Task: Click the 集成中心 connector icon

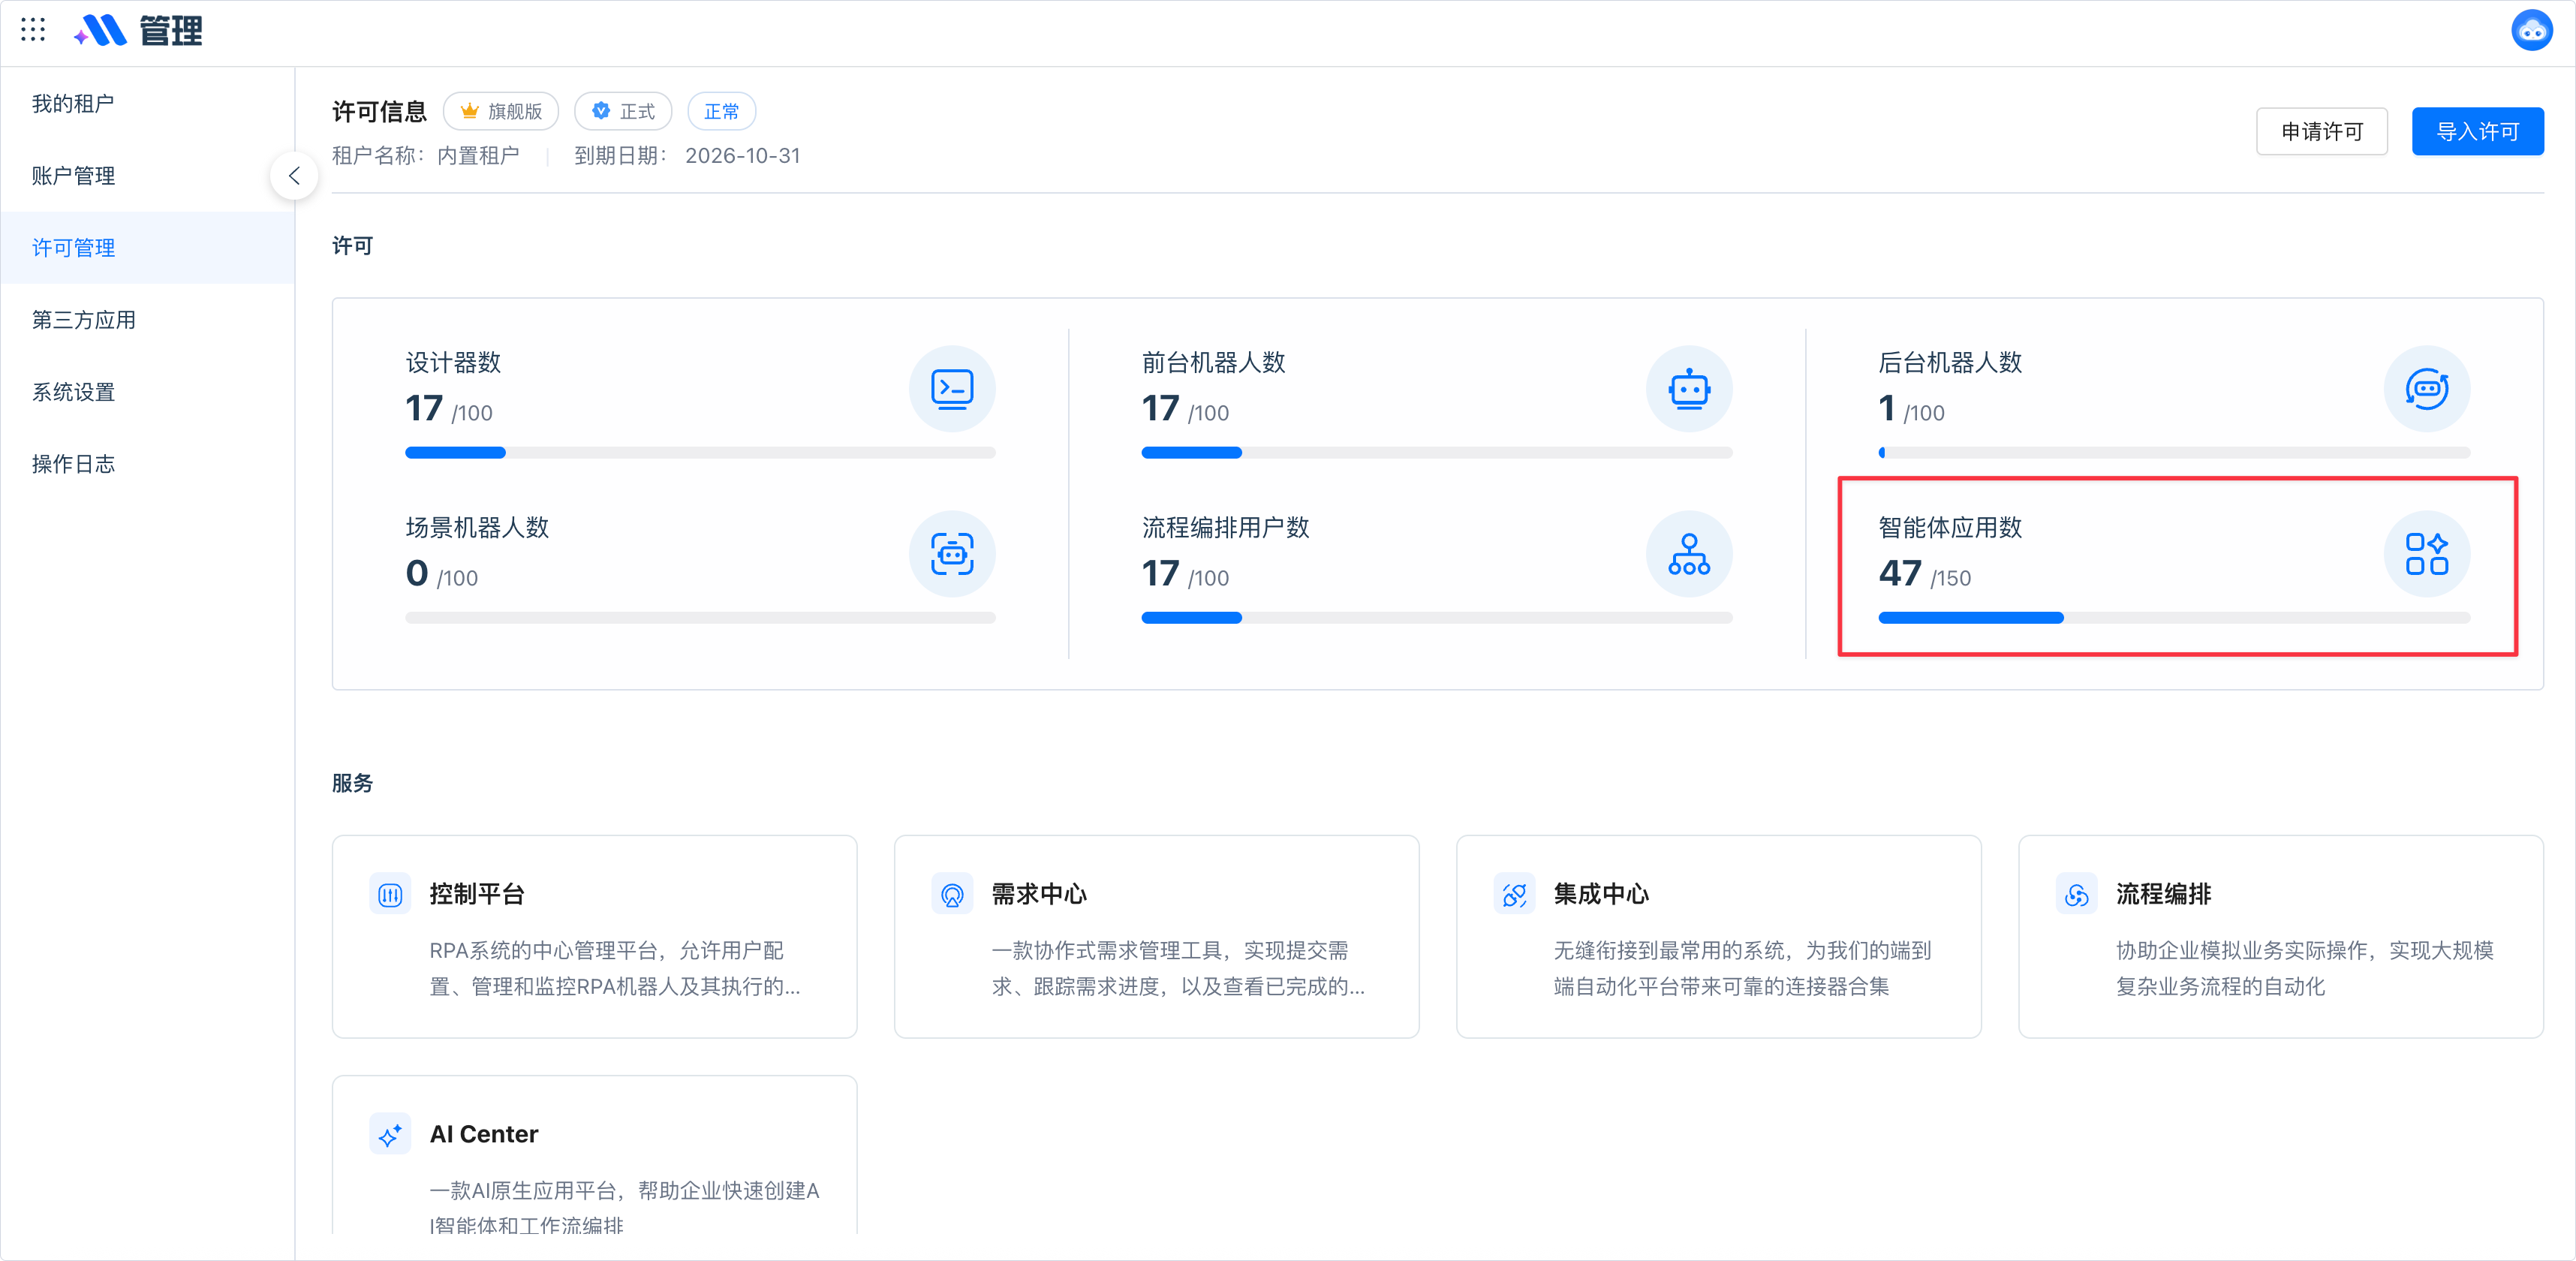Action: pyautogui.click(x=1514, y=895)
